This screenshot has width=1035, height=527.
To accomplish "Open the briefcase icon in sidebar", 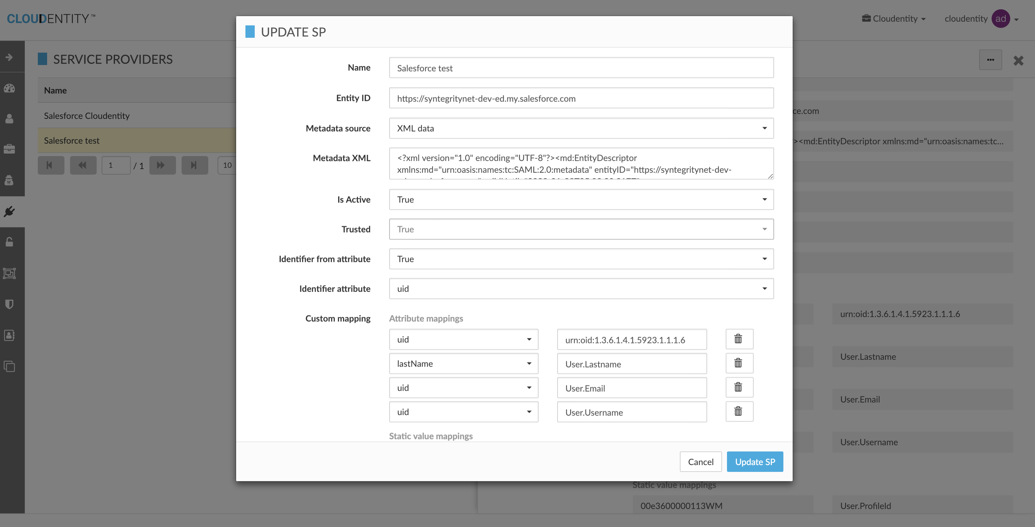I will pos(10,149).
